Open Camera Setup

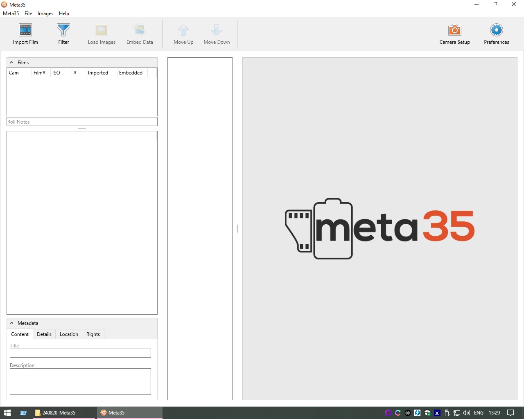454,30
